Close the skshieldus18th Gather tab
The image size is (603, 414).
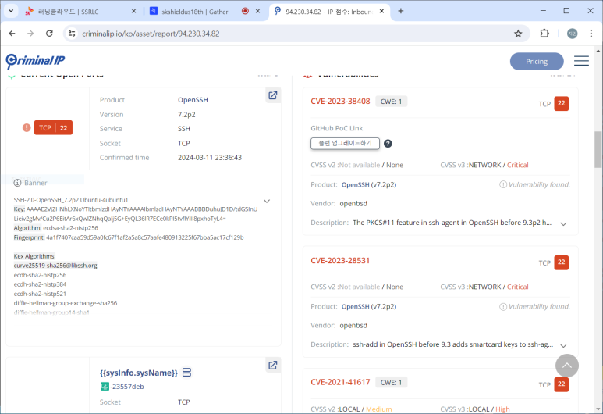click(257, 11)
